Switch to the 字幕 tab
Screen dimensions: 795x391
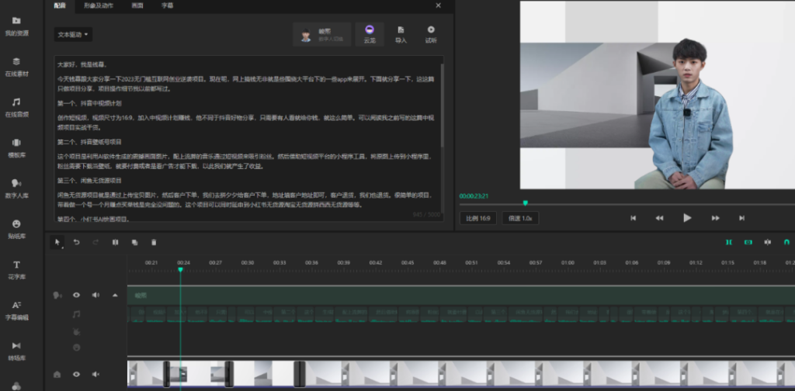[x=168, y=5]
